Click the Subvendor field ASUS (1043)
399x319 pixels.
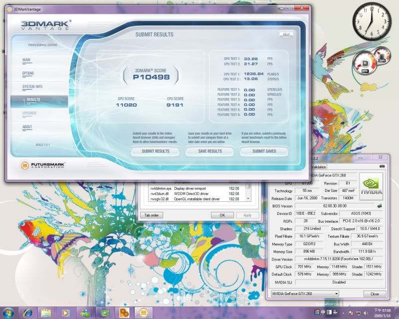[x=361, y=213]
